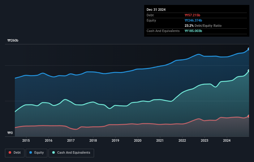Image resolution: width=254 pixels, height=162 pixels.
Task: Click the 2022 x-axis label
Action: pyautogui.click(x=182, y=140)
